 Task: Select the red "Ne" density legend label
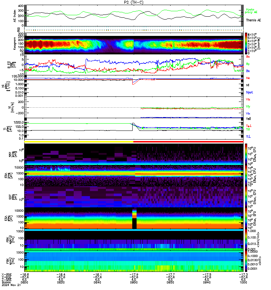[248, 78]
